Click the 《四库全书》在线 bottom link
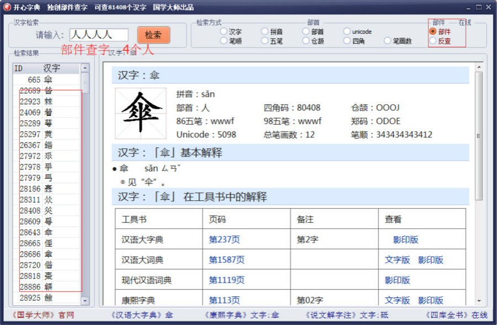 [x=456, y=315]
